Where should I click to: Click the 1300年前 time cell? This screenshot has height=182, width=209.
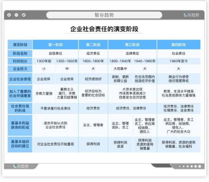tap(44, 61)
